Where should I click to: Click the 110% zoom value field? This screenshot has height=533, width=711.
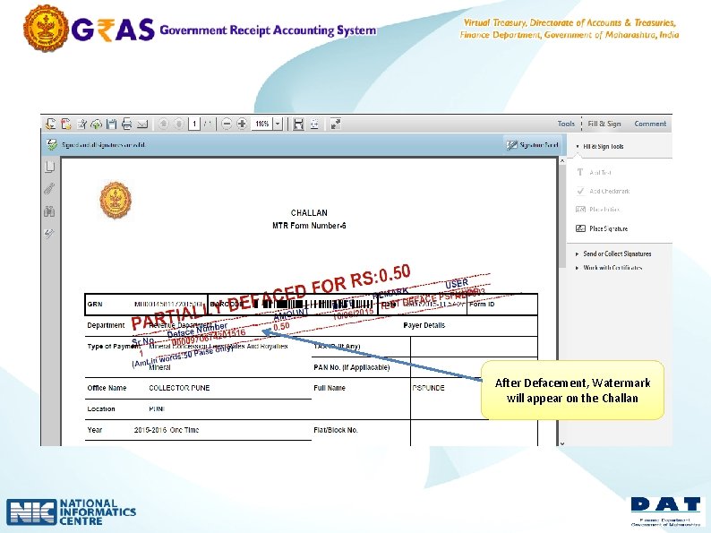coord(262,124)
